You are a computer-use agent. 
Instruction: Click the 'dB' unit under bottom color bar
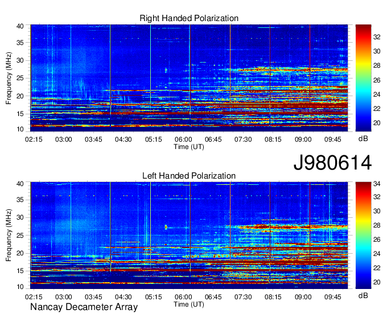363,295
